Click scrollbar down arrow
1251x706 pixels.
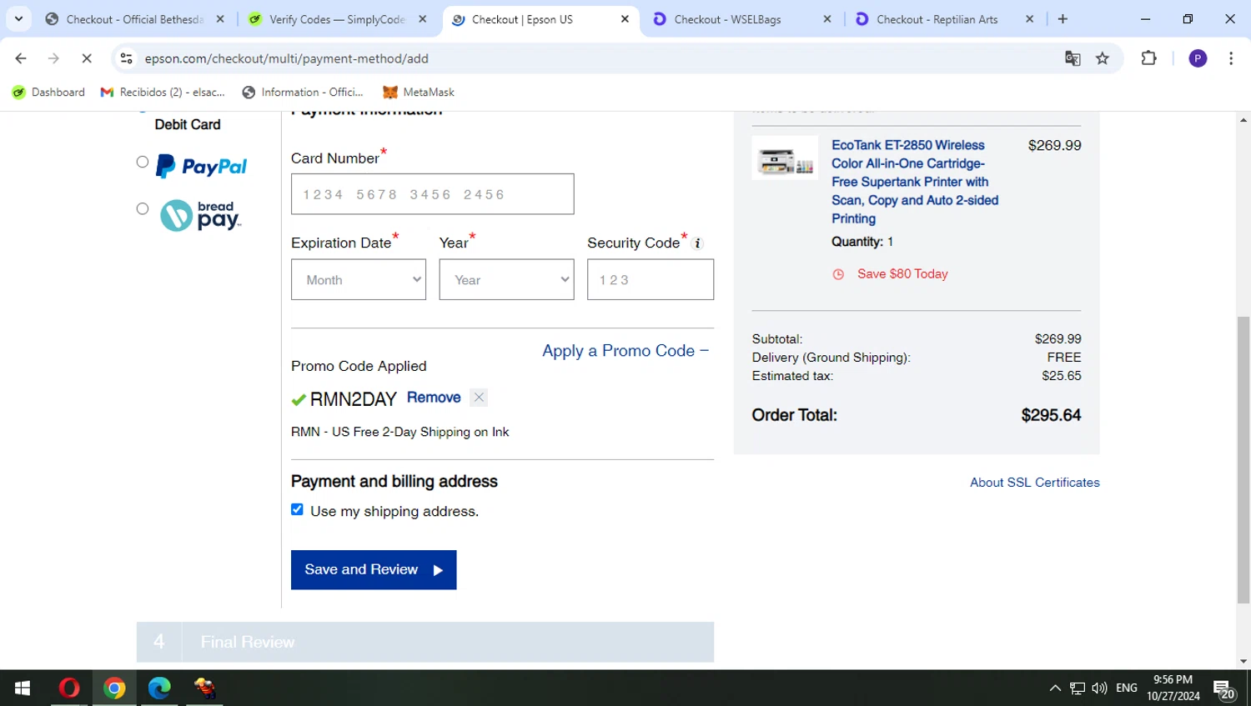tap(1243, 662)
